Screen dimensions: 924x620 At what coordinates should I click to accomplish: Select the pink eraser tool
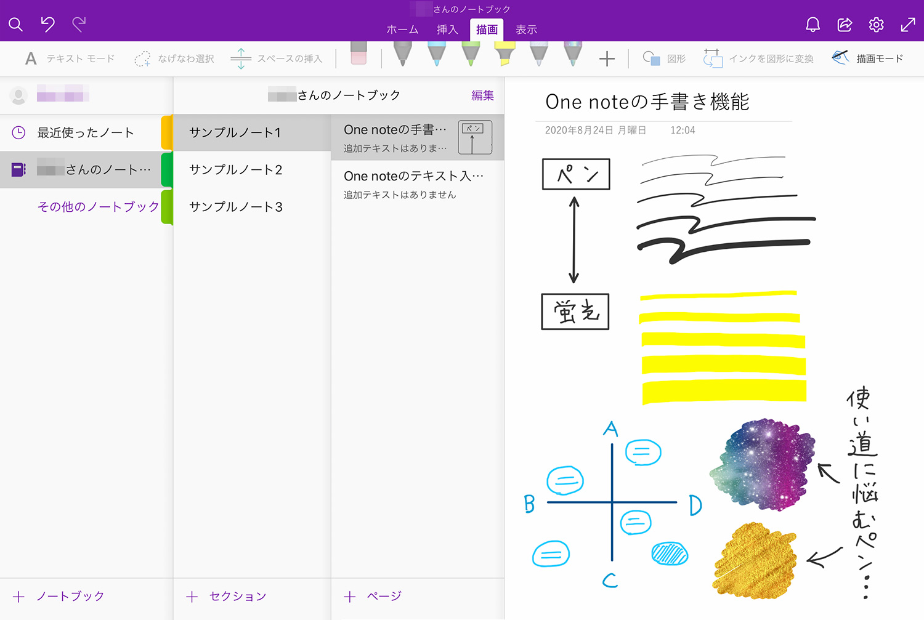(x=359, y=54)
